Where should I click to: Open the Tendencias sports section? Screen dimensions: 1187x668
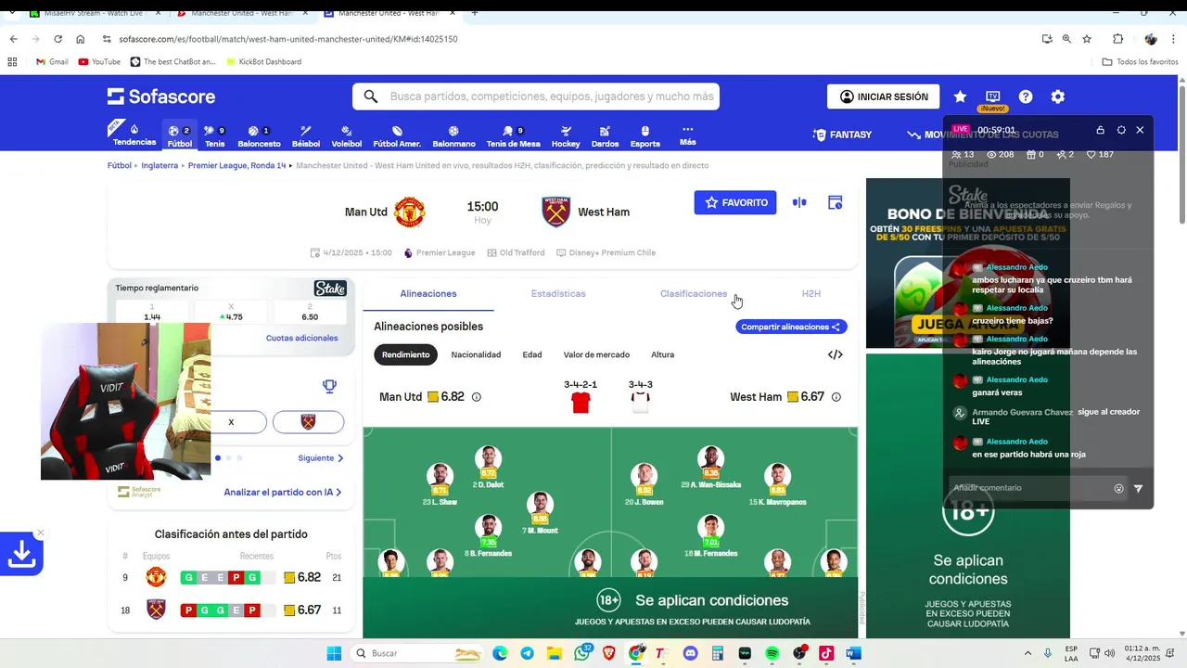(x=134, y=135)
